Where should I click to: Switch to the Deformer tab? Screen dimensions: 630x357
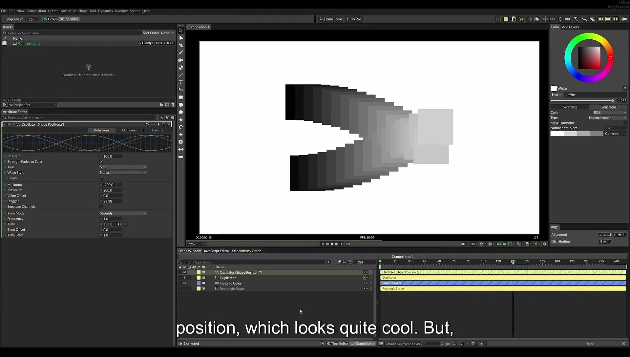[129, 130]
